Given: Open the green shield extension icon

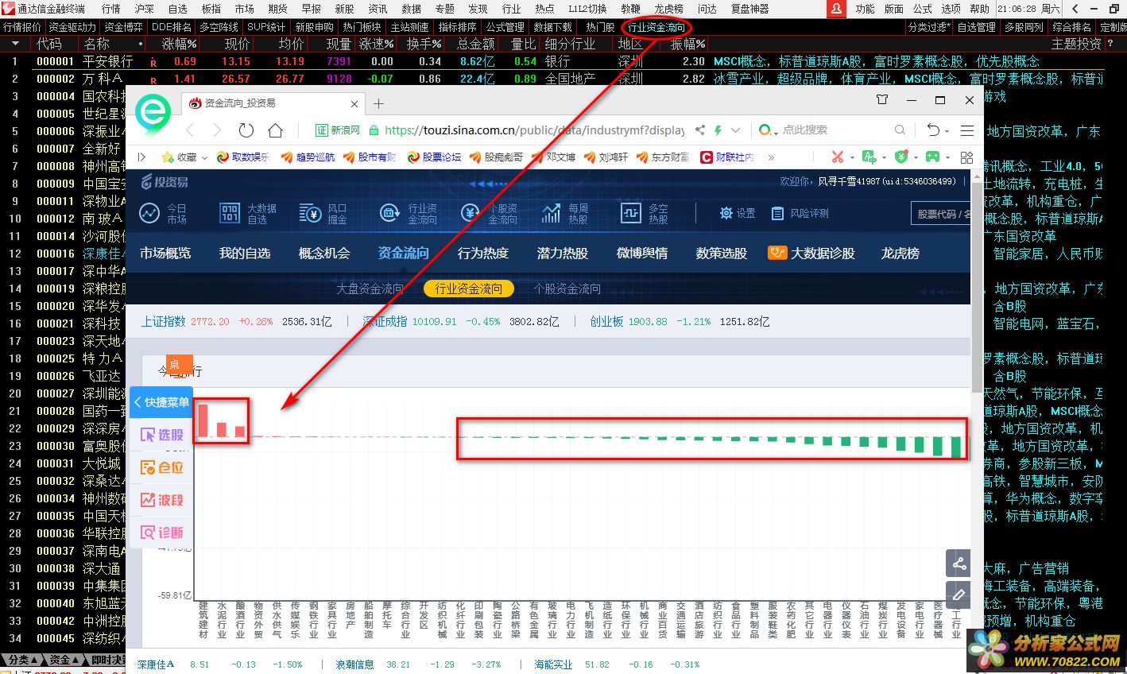Looking at the screenshot, I should click(901, 157).
